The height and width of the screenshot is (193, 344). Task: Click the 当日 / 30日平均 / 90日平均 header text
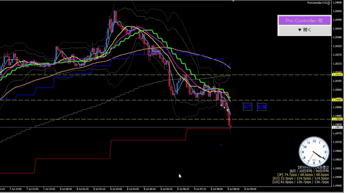coord(309,171)
